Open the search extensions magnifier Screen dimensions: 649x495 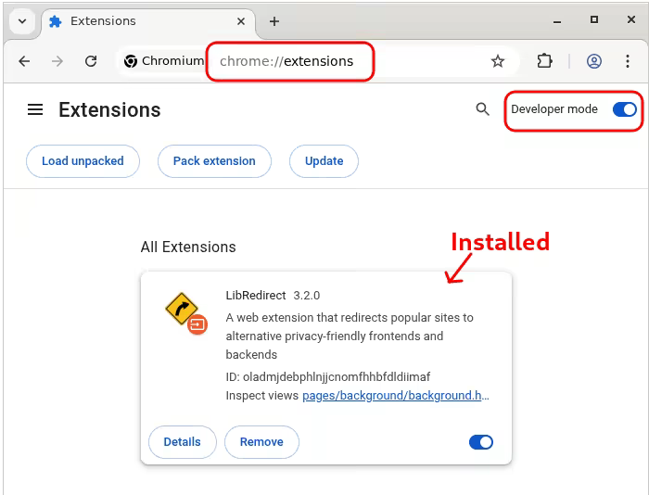pyautogui.click(x=482, y=109)
